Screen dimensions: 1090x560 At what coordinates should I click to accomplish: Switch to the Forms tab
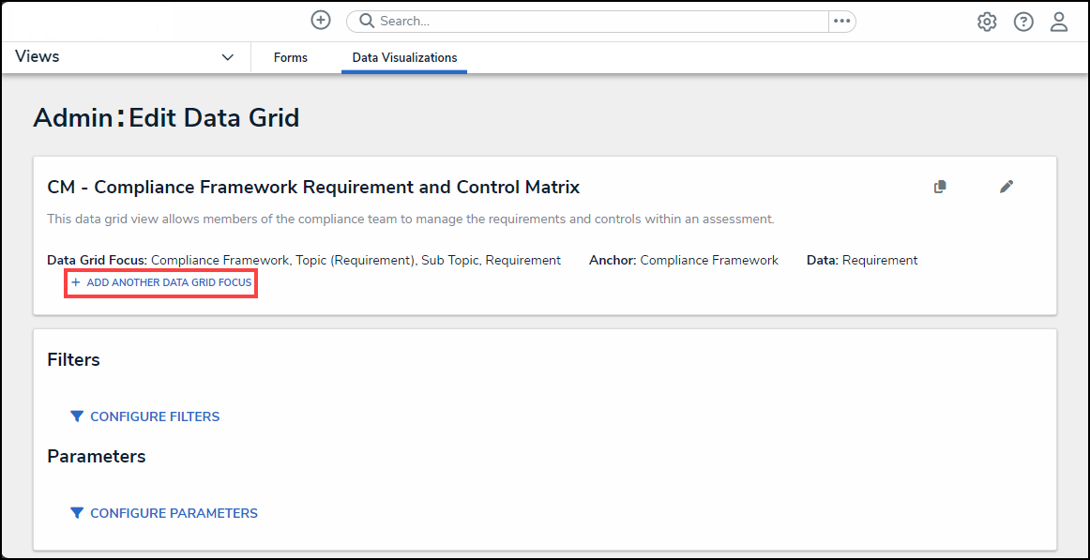coord(291,58)
